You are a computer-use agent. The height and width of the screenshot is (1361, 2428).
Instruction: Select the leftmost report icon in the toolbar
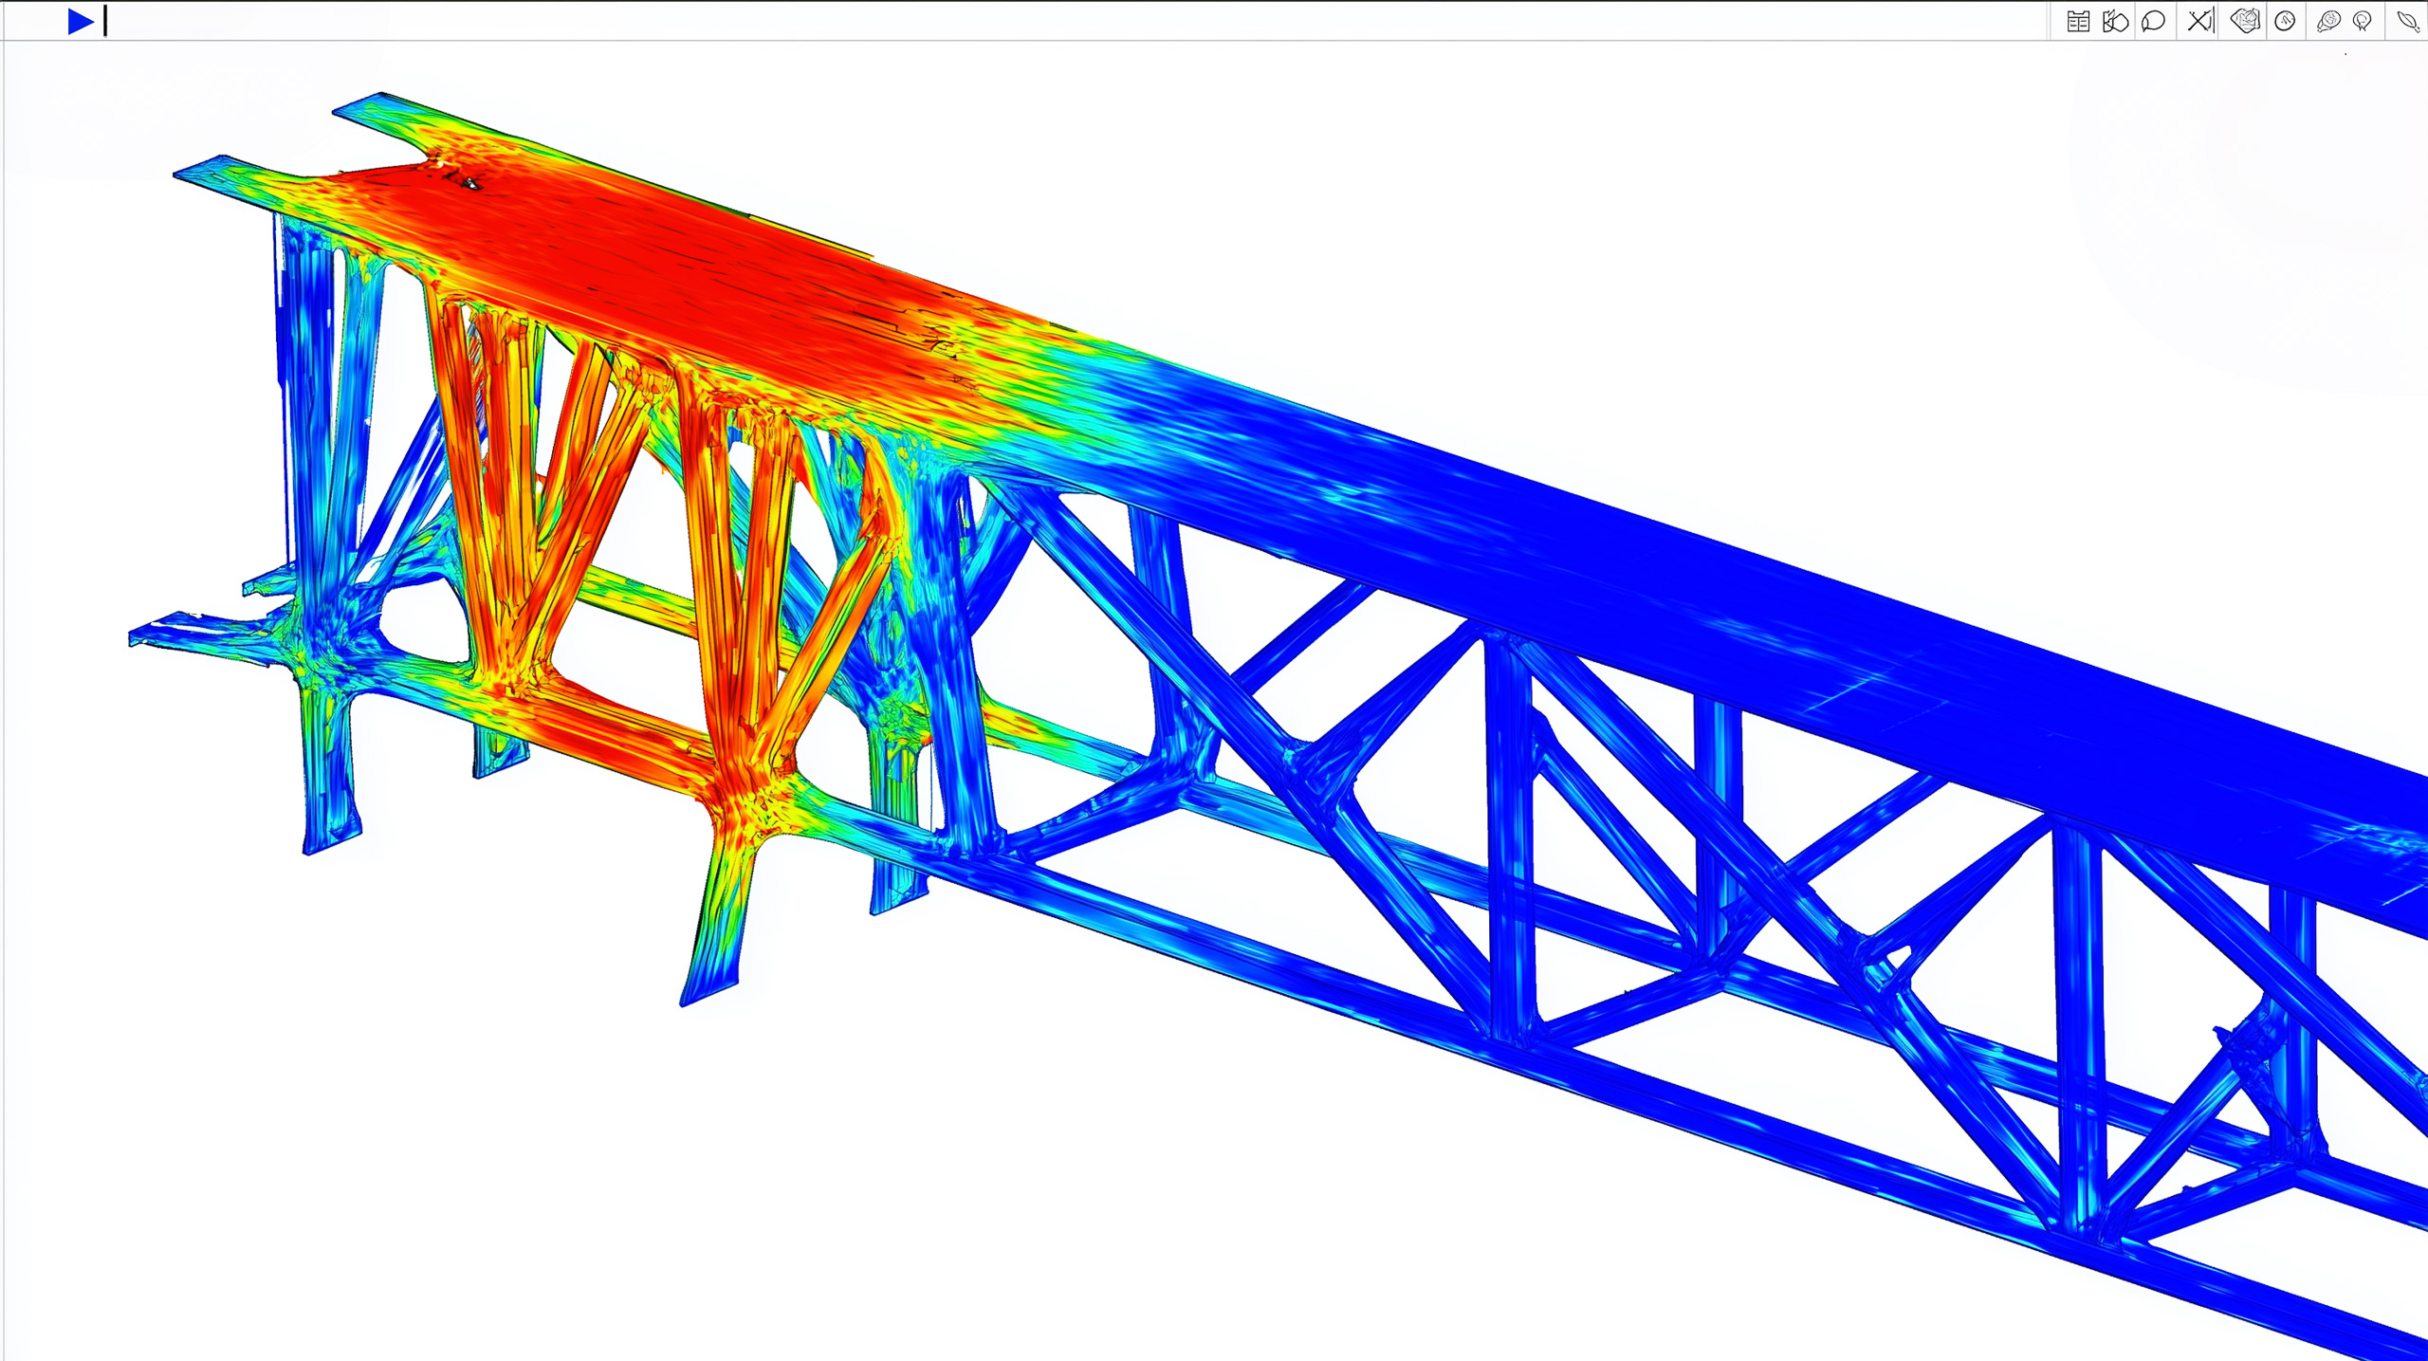pyautogui.click(x=2077, y=21)
